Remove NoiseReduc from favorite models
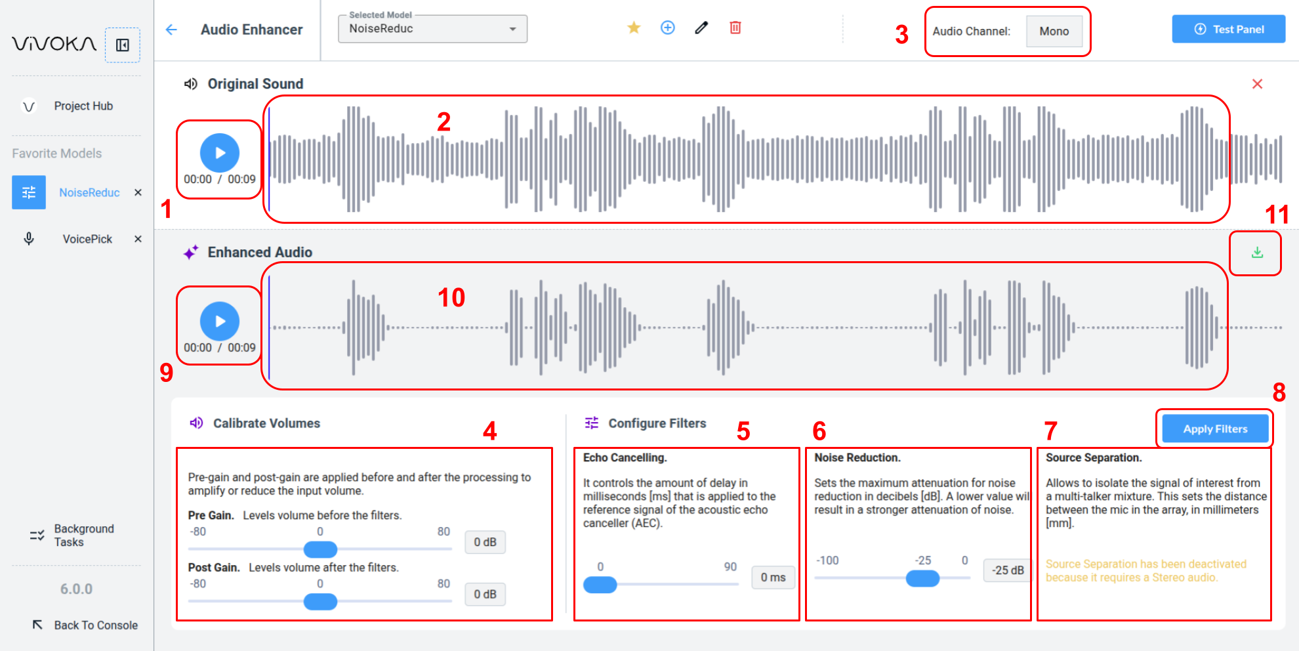Image resolution: width=1299 pixels, height=651 pixels. pos(138,192)
